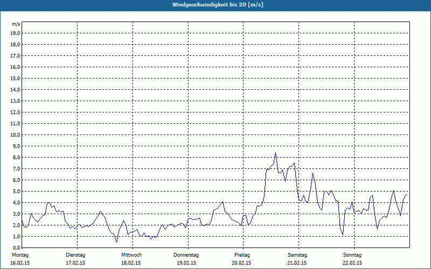Click the date 18.02.15

131,263
